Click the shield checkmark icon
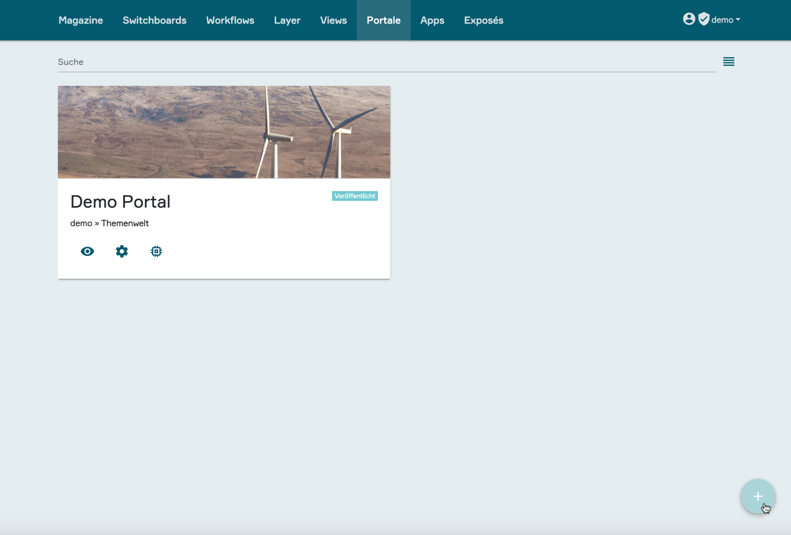Image resolution: width=791 pixels, height=535 pixels. click(704, 19)
